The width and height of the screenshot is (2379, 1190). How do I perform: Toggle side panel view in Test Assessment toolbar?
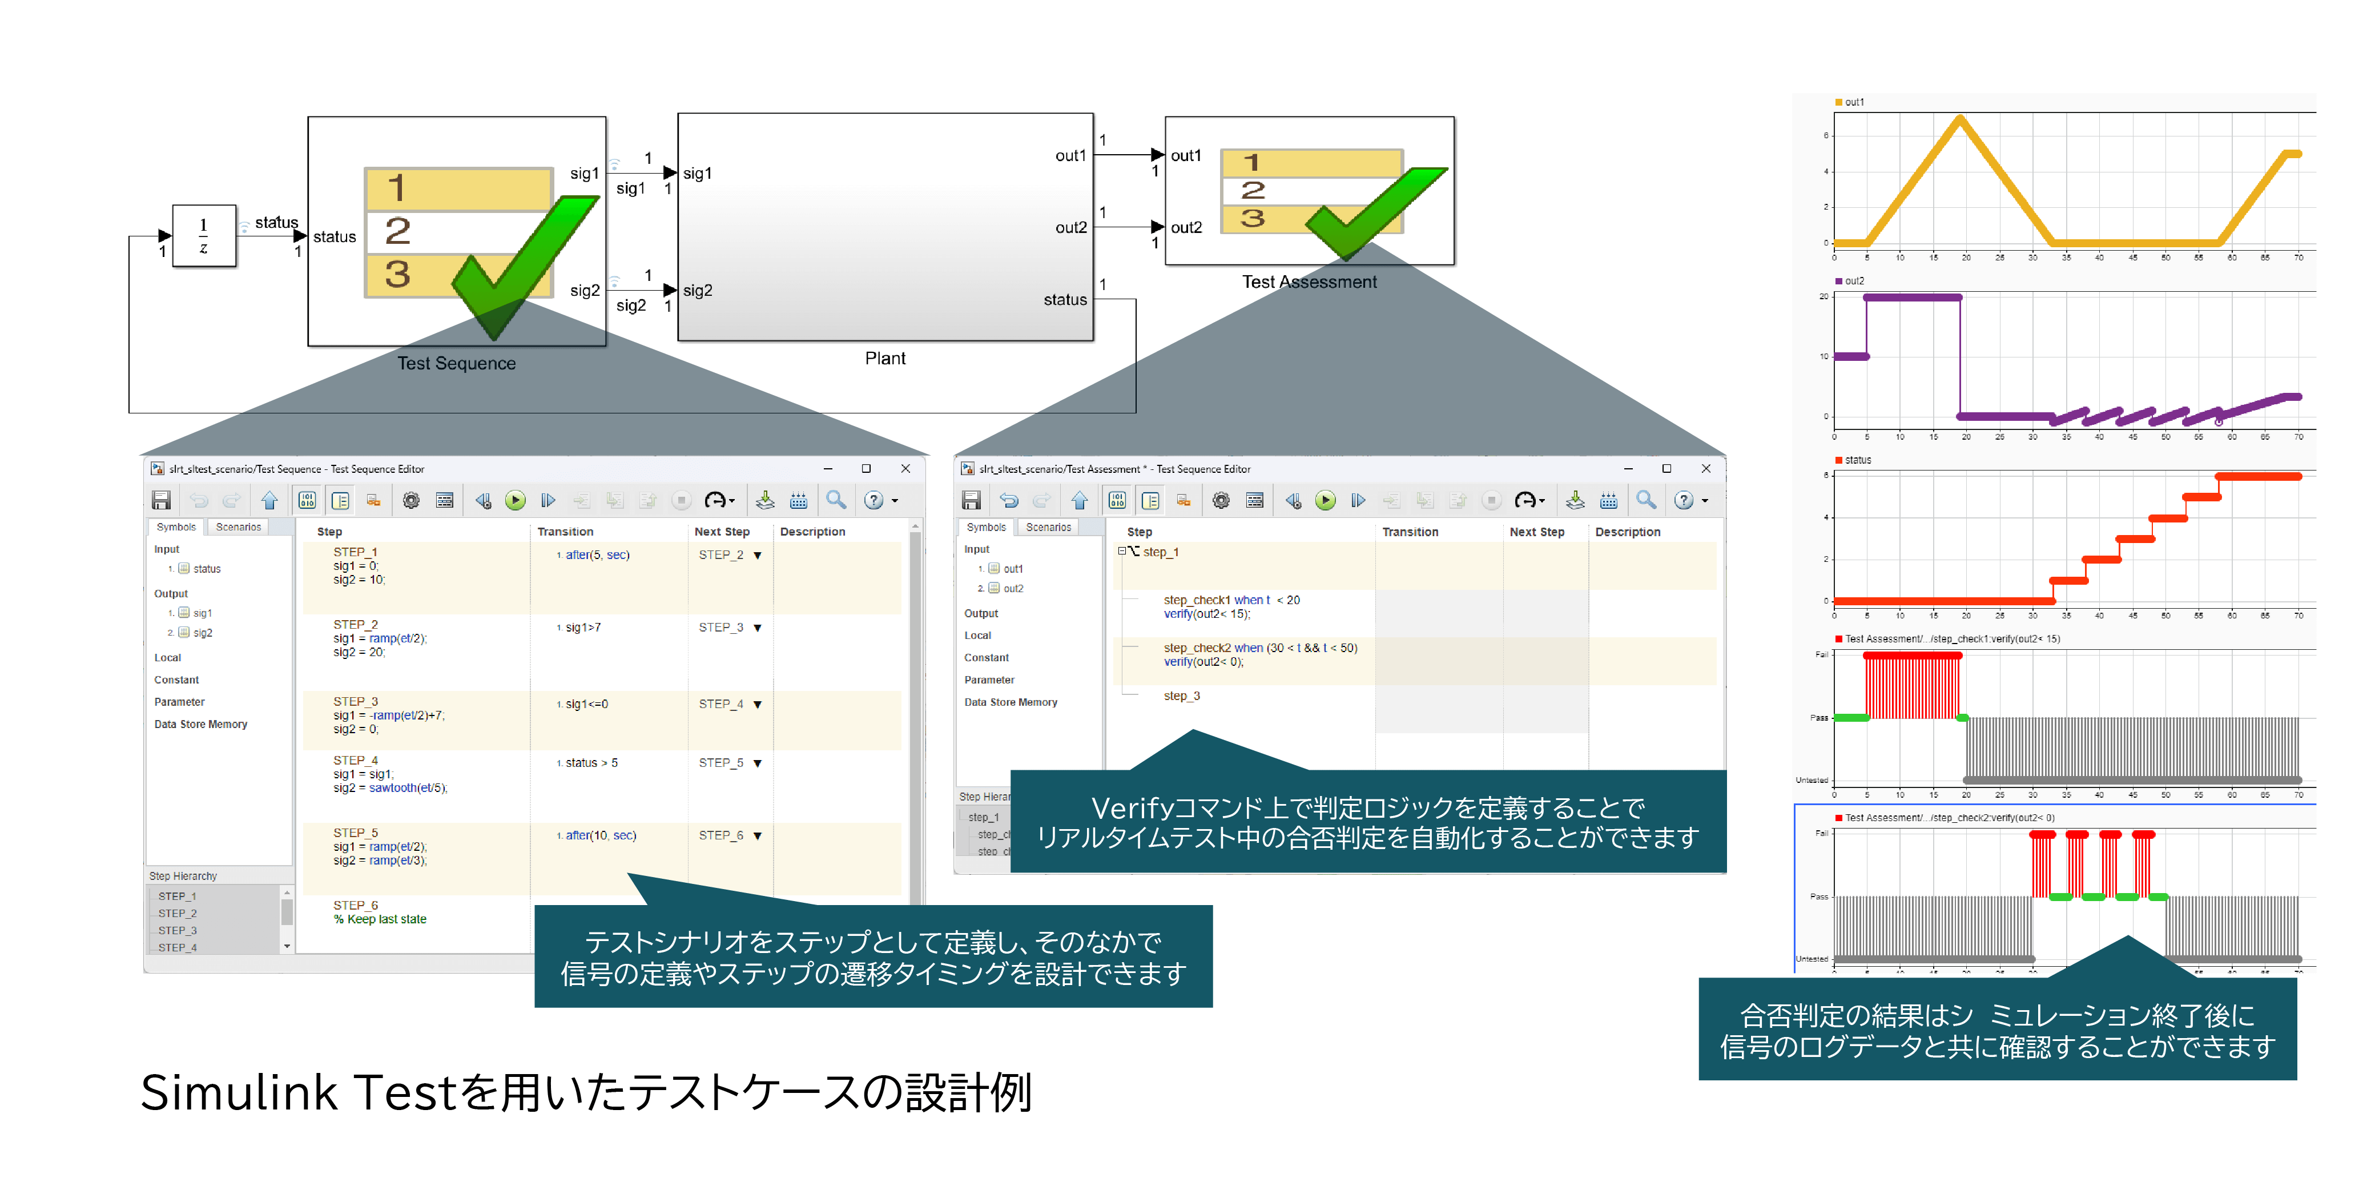pyautogui.click(x=1151, y=500)
